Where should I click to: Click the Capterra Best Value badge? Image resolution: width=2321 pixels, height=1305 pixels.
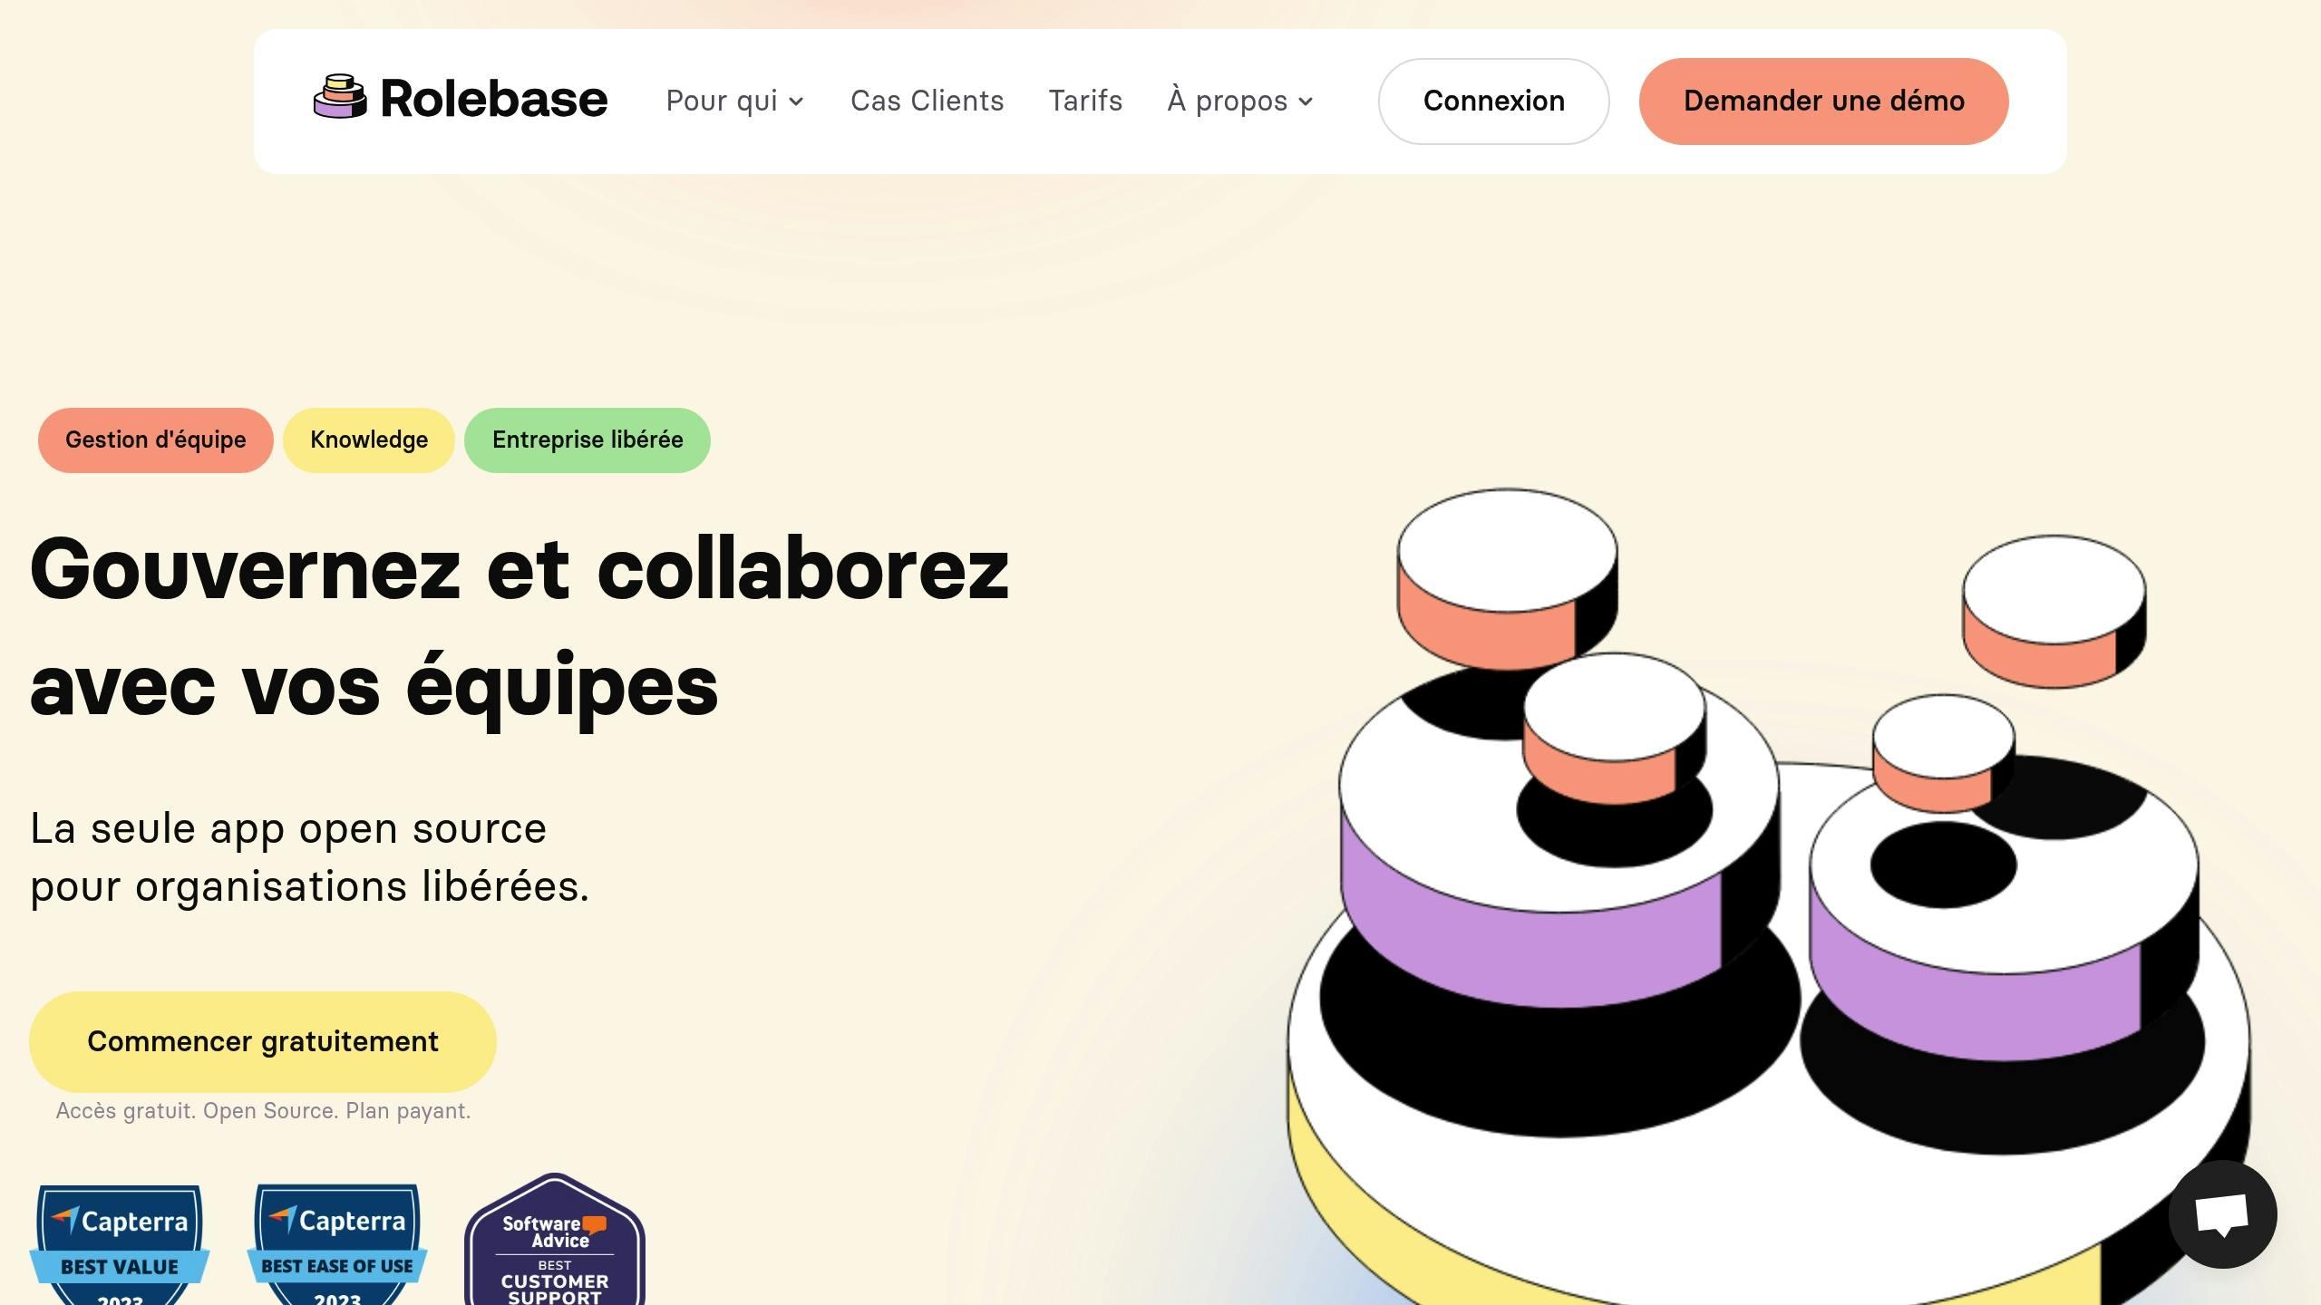click(x=120, y=1245)
